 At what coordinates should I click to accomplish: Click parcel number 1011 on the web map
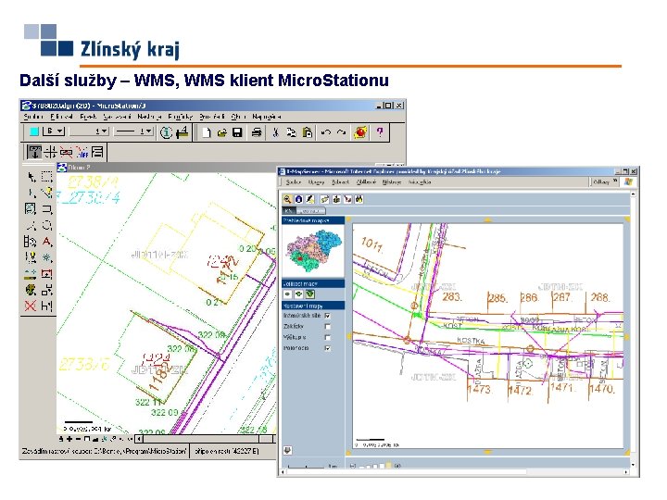coord(371,244)
